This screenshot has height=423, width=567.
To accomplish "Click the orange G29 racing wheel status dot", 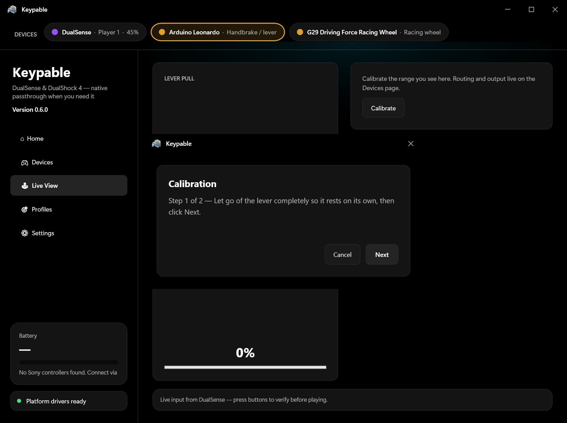I will pos(300,32).
